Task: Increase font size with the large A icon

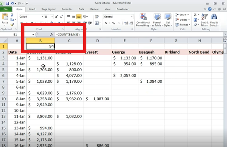Action: tap(56, 17)
